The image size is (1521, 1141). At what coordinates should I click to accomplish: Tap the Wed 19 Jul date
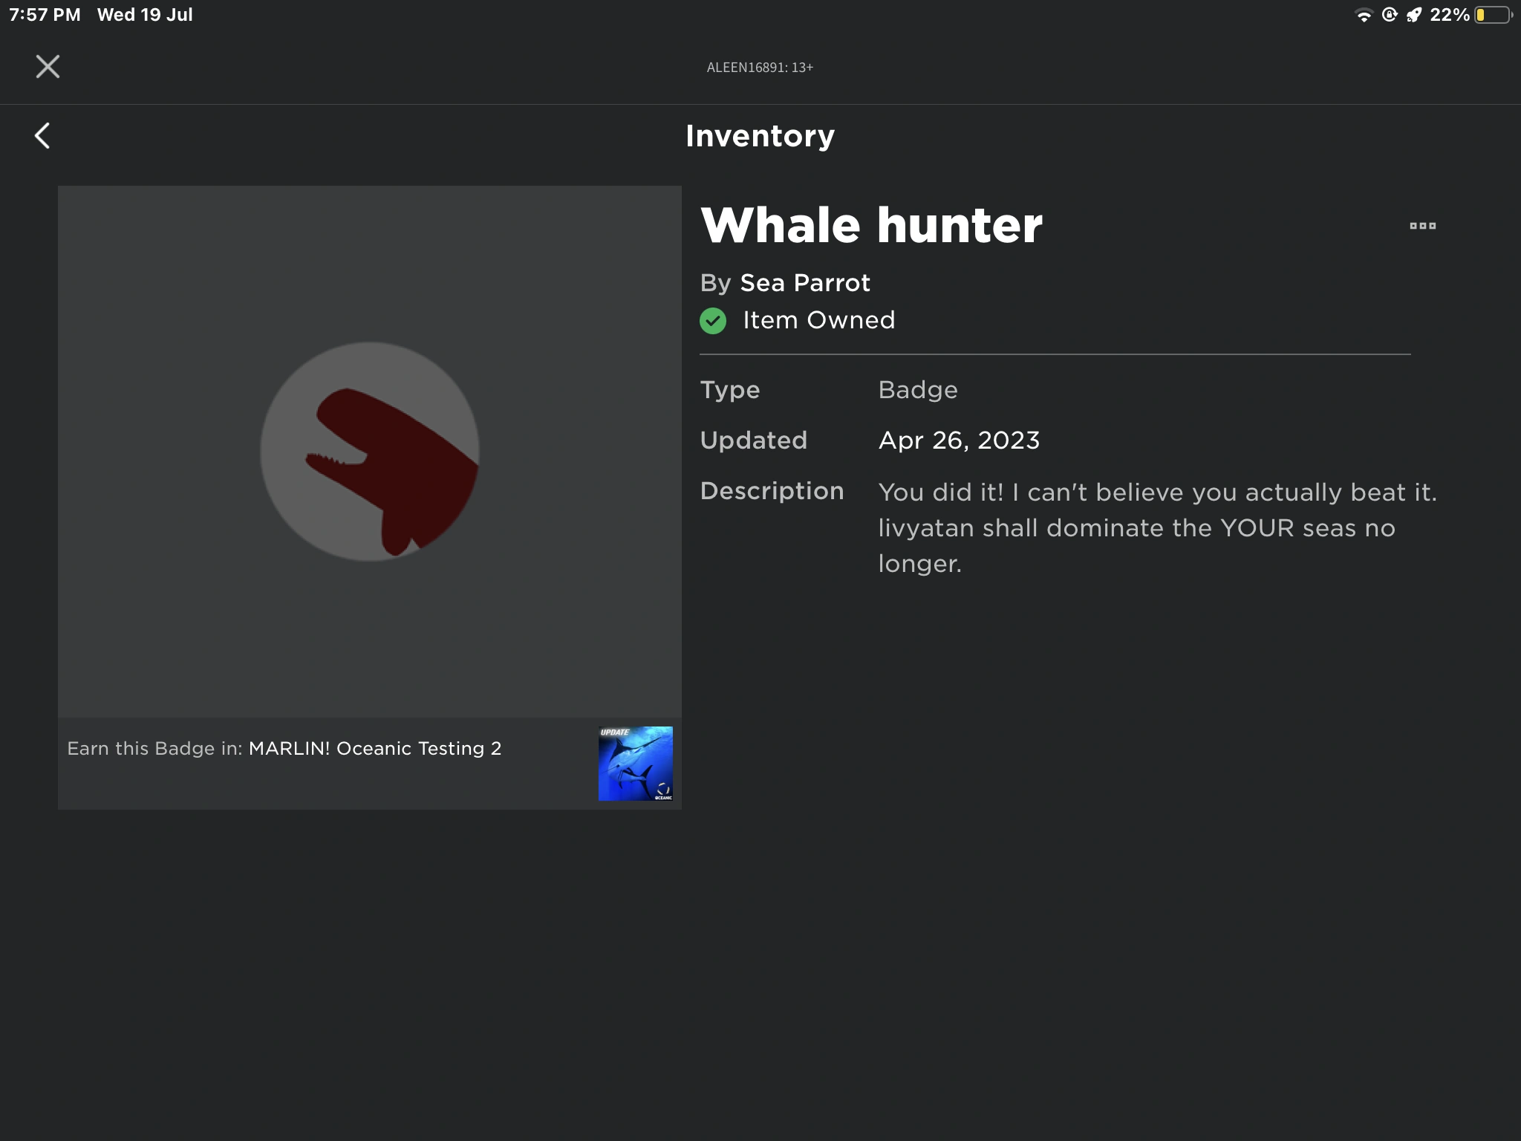pos(145,15)
